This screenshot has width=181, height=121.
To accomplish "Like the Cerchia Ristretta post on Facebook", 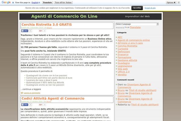I will (x=25, y=31).
